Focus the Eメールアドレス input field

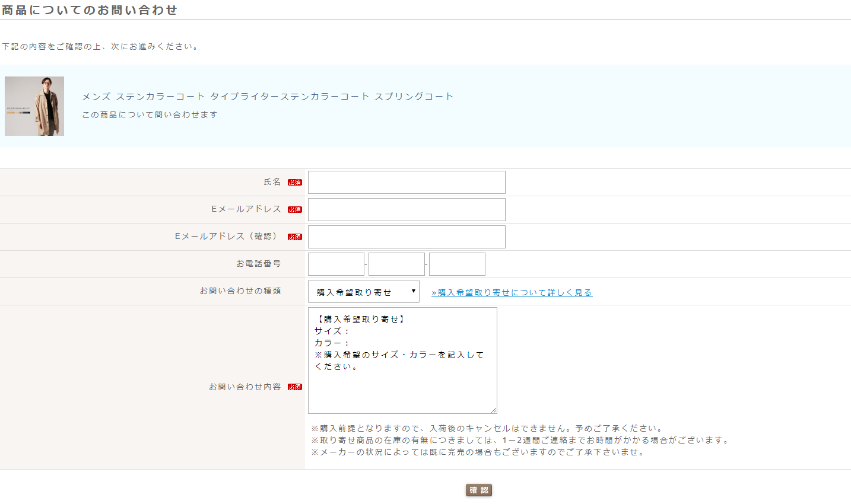click(407, 209)
